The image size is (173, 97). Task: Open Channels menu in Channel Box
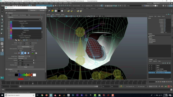point(151,16)
